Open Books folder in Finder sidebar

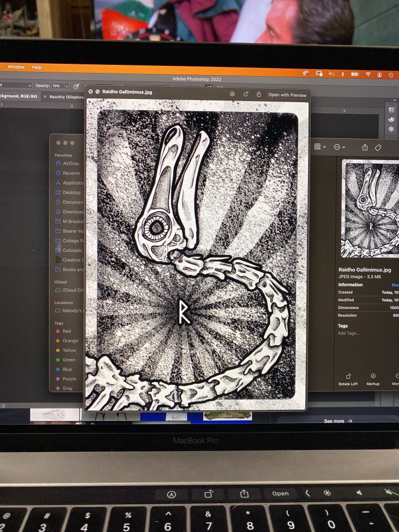[70, 269]
